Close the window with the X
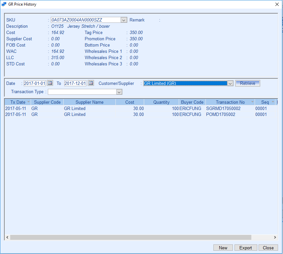Screen dimensions: 283x254 (277, 4)
